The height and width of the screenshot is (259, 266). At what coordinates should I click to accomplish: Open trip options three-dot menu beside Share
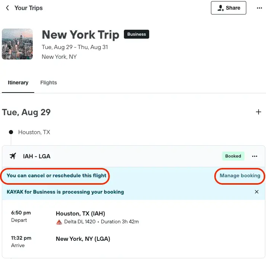pos(259,8)
